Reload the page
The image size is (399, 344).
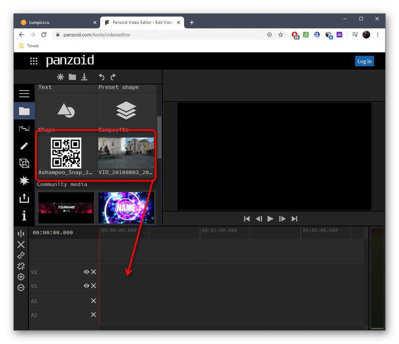click(44, 34)
